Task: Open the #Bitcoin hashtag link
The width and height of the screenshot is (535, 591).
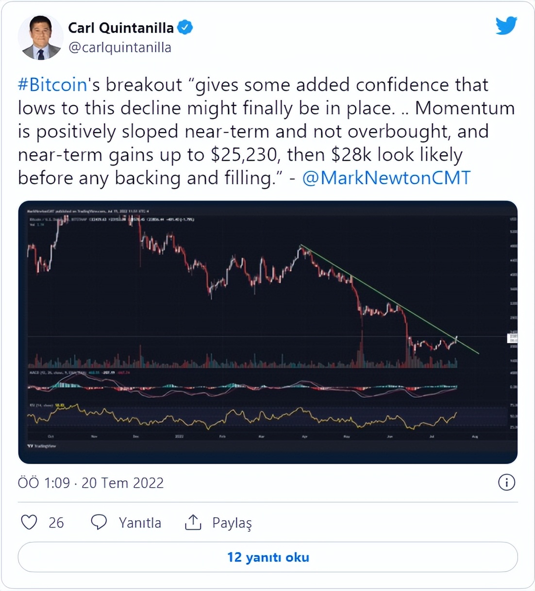Action: click(x=52, y=85)
